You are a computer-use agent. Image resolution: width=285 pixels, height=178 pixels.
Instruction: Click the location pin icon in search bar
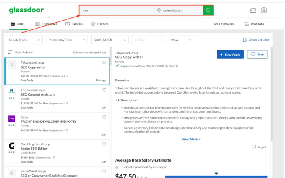(159, 10)
